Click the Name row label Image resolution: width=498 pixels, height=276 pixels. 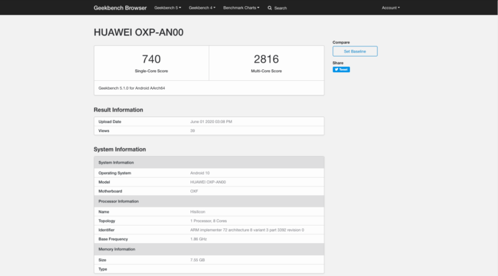104,212
